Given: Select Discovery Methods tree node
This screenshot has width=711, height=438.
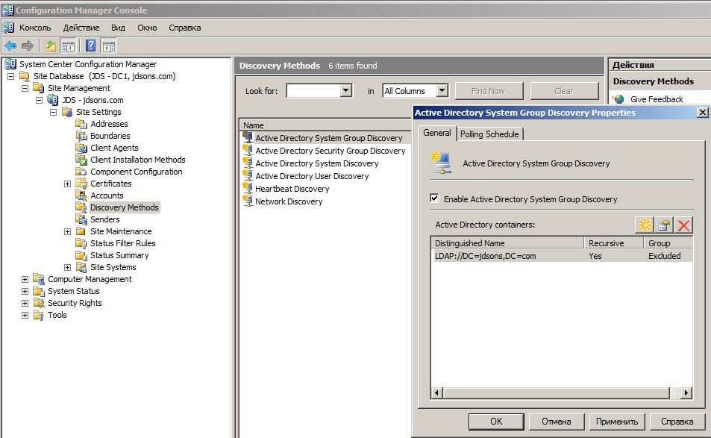Looking at the screenshot, I should (x=125, y=207).
